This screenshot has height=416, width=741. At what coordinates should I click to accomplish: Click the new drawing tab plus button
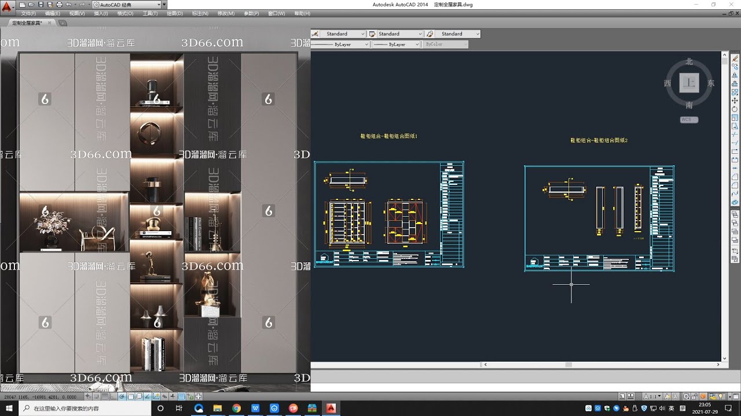tap(63, 23)
